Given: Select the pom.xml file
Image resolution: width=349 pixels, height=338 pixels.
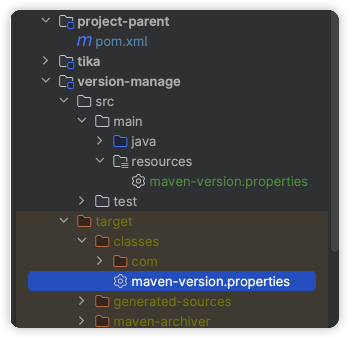Looking at the screenshot, I should 121,42.
